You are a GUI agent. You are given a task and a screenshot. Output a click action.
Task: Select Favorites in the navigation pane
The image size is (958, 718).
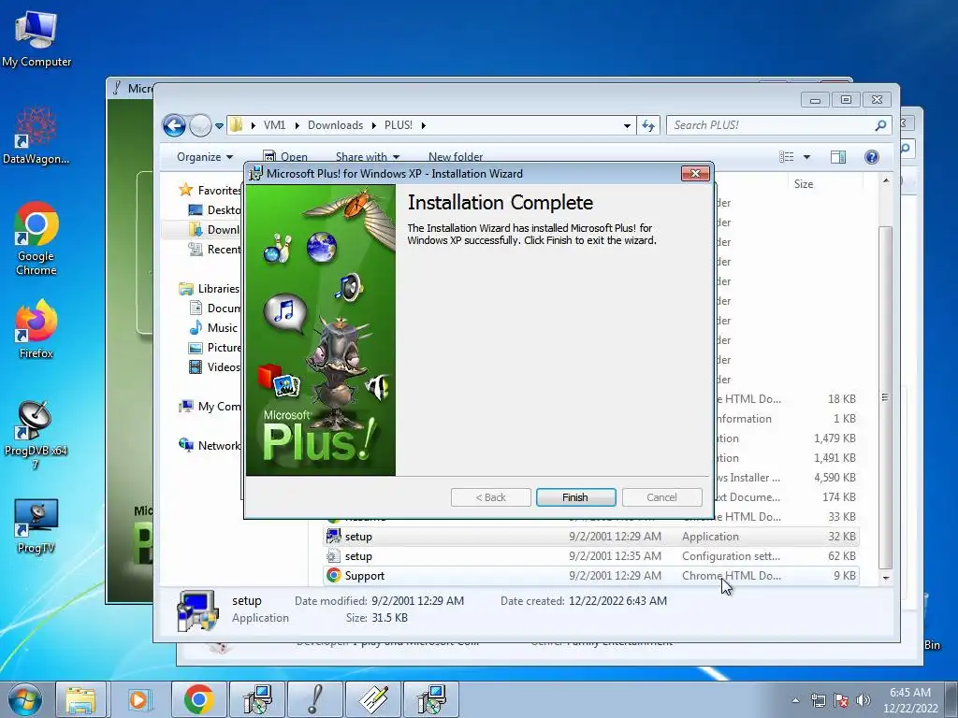(x=210, y=191)
